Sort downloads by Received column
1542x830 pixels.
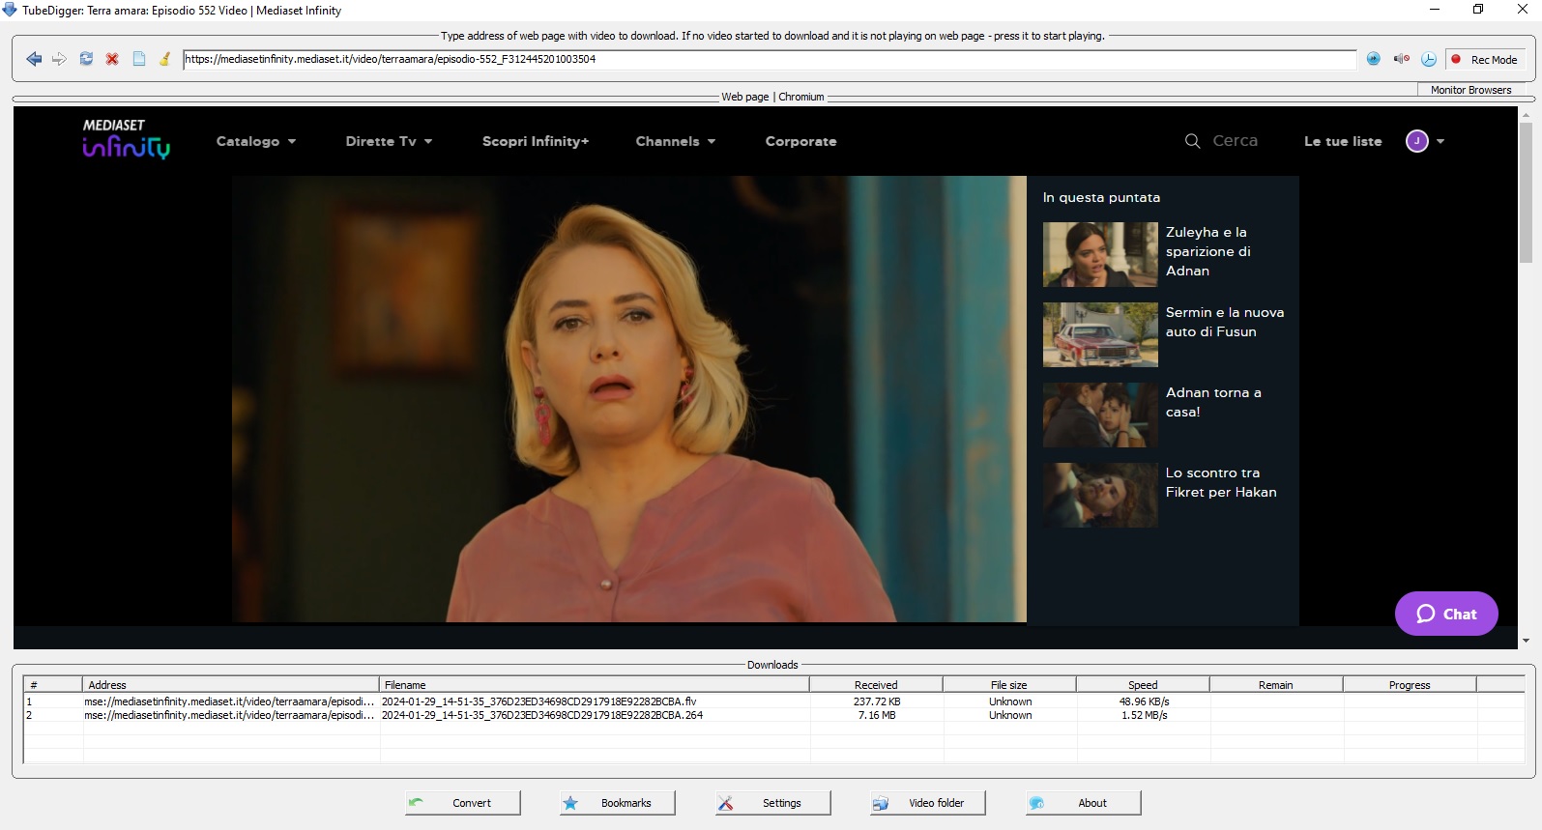coord(877,685)
